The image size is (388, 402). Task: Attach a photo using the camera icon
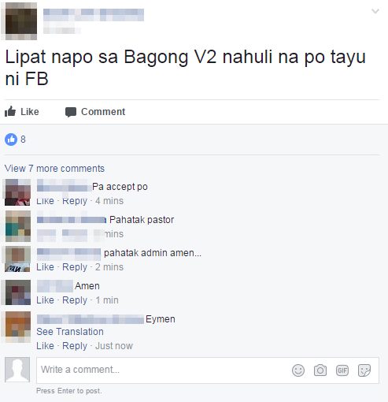(320, 370)
